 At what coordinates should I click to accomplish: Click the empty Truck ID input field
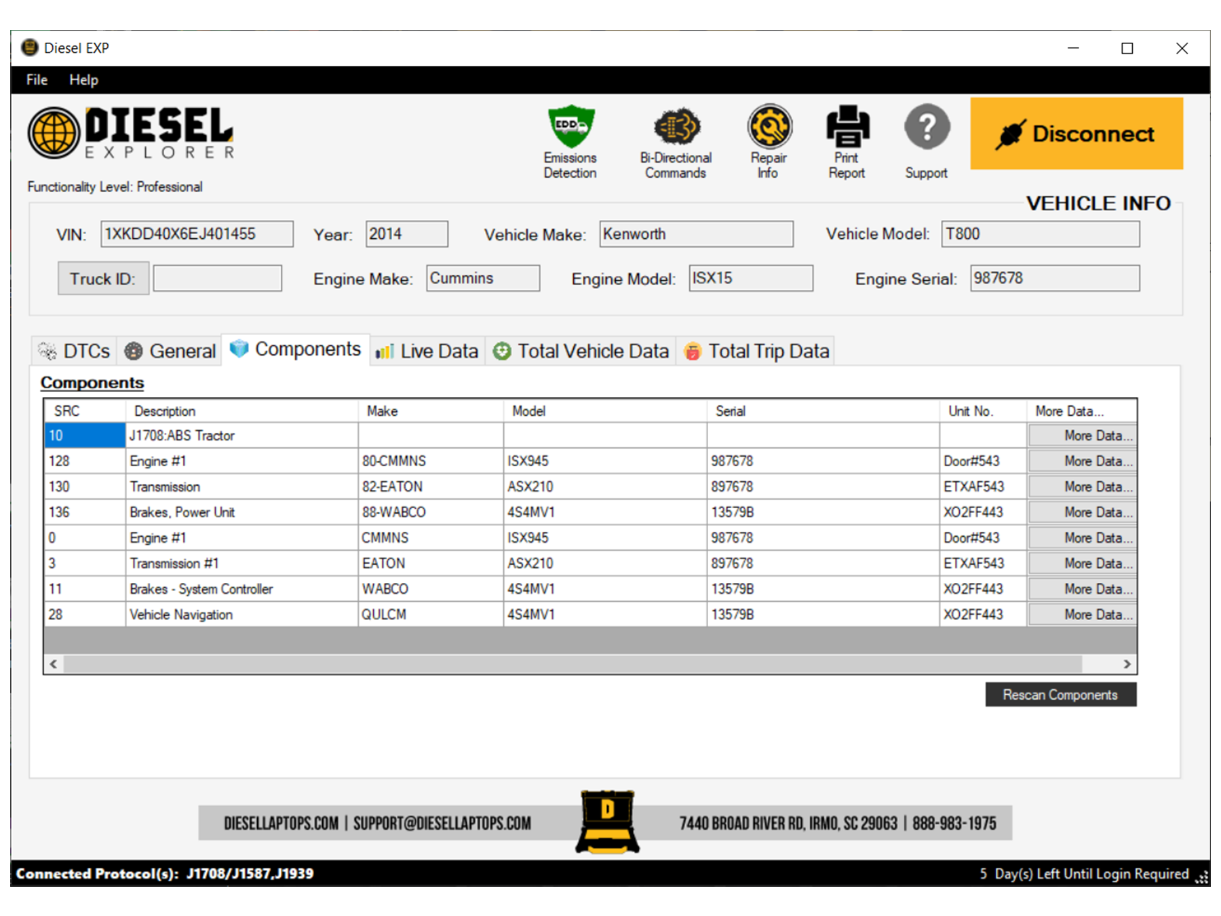(x=217, y=278)
